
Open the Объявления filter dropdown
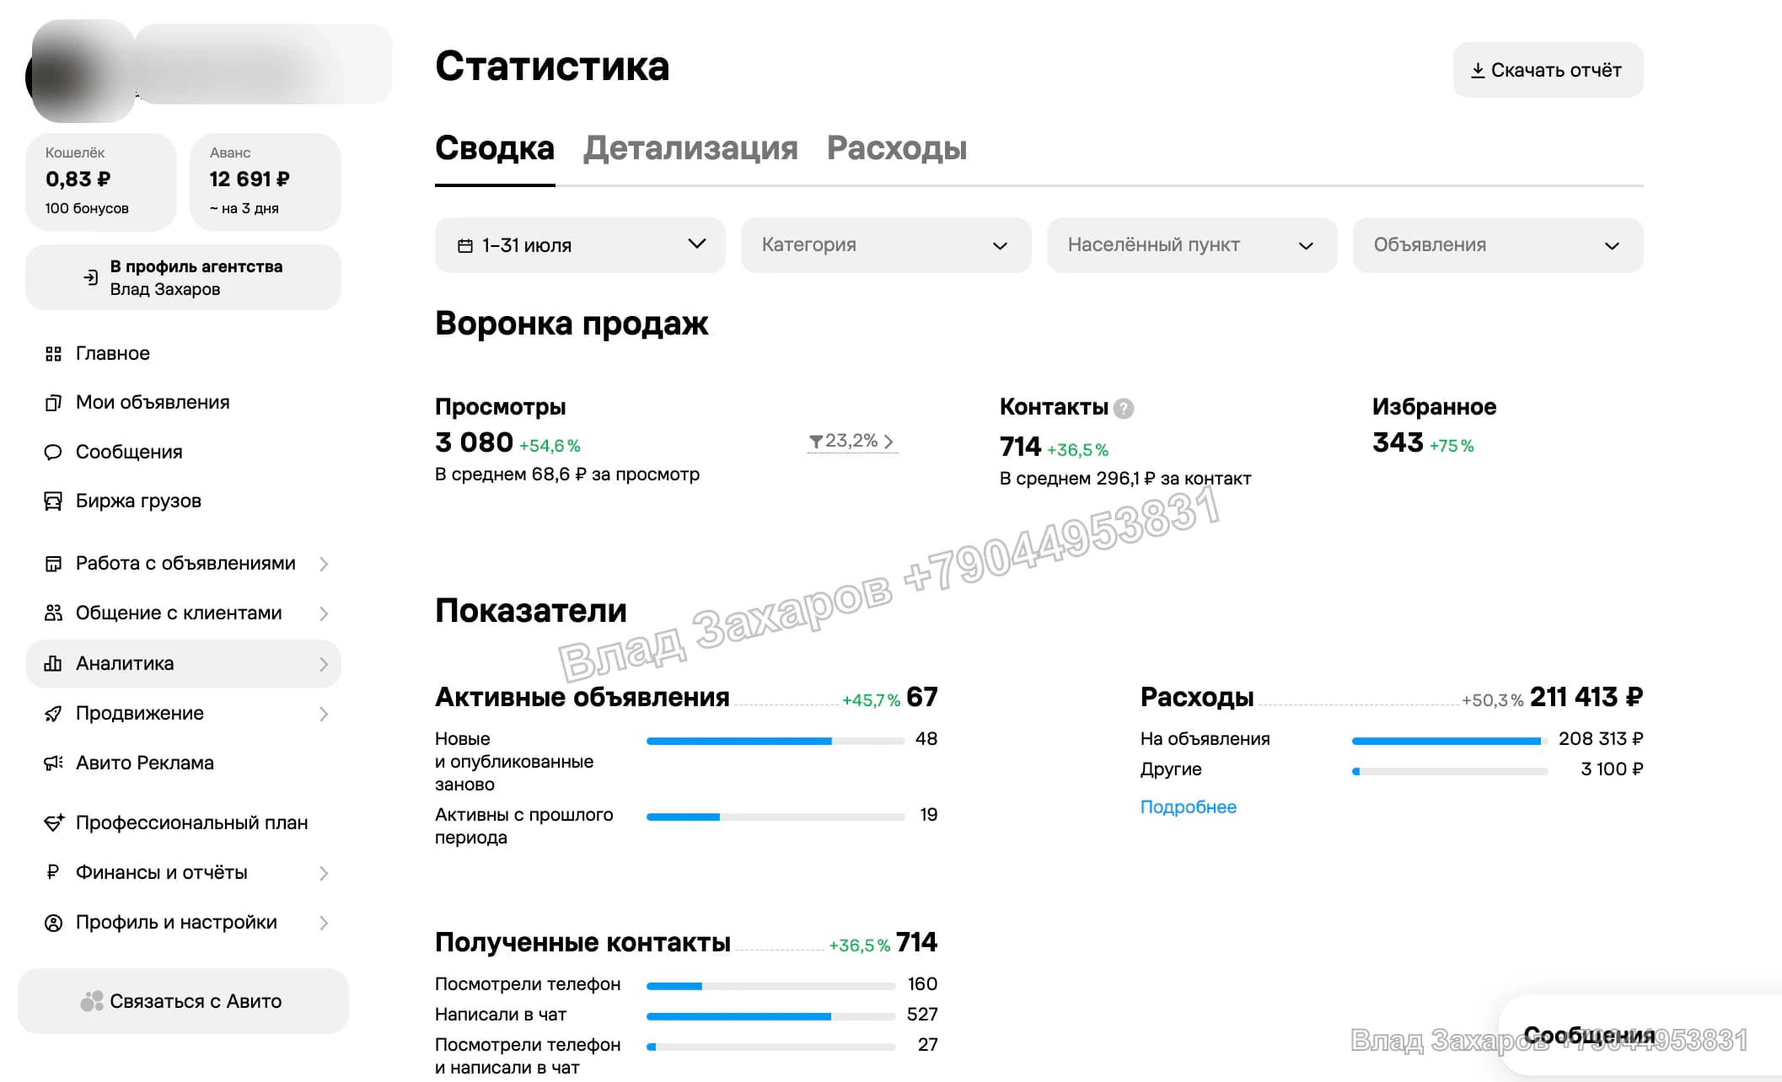pos(1498,245)
